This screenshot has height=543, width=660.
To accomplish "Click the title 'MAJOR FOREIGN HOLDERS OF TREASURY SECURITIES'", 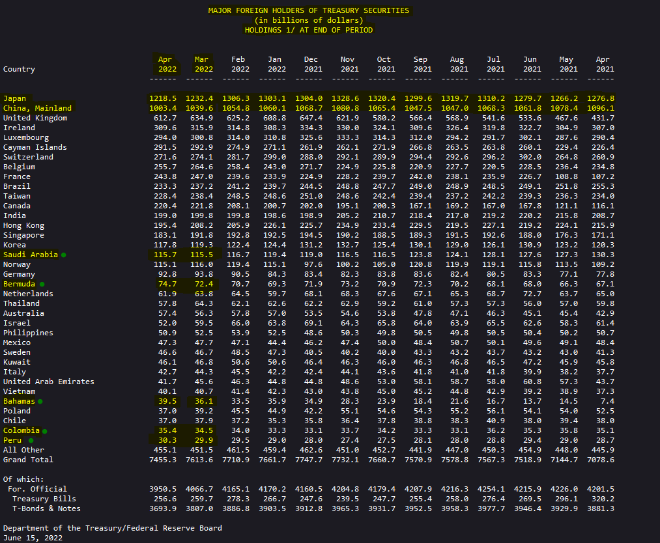I will [x=309, y=10].
